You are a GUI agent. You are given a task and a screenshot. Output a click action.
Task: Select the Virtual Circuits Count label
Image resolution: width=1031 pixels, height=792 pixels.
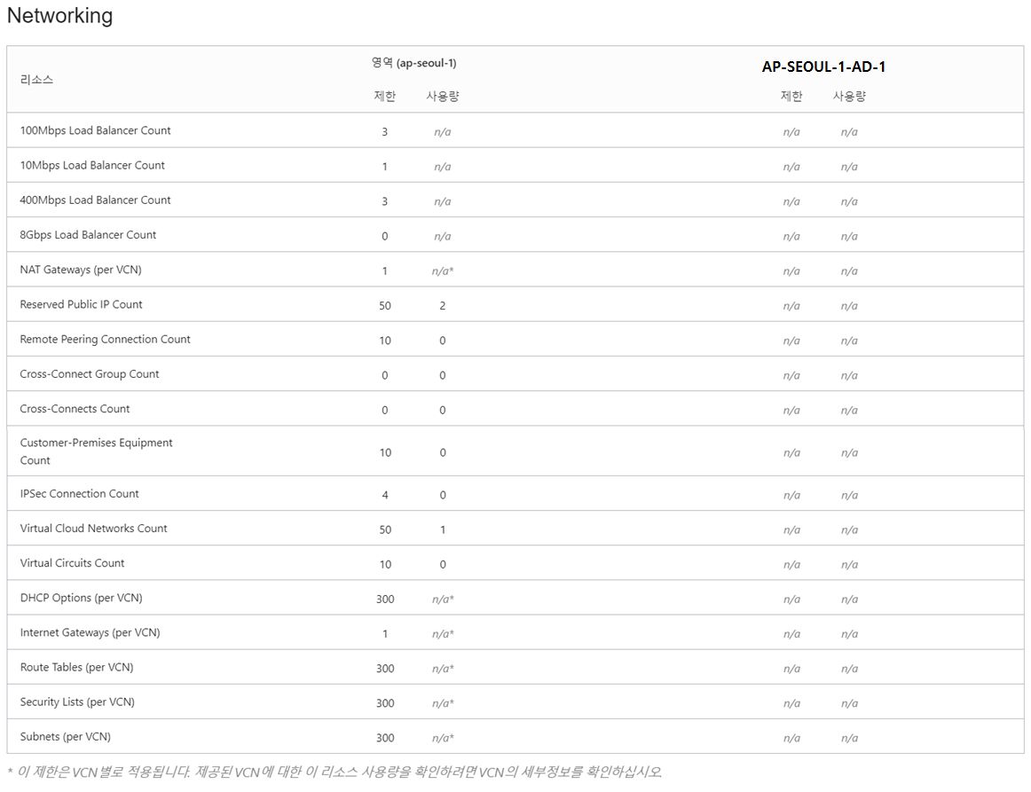[73, 563]
